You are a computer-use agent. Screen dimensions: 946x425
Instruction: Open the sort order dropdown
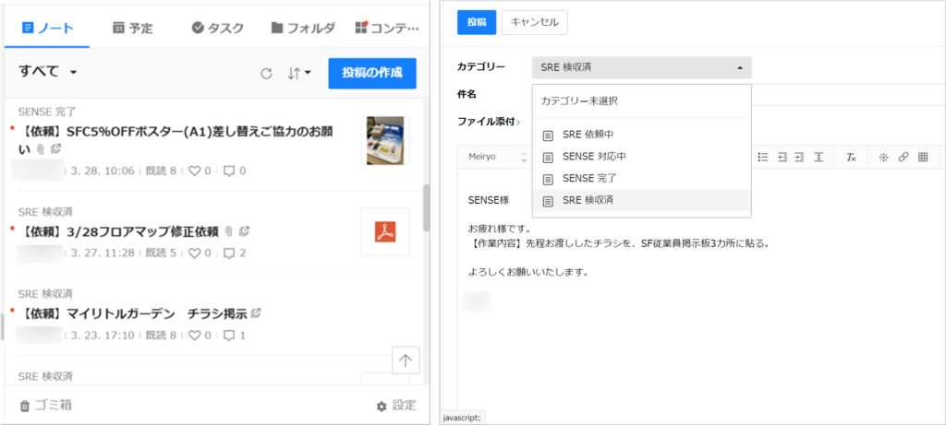(298, 74)
